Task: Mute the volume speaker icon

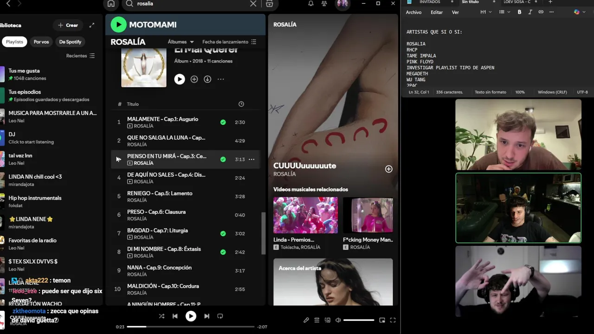Action: click(338, 320)
